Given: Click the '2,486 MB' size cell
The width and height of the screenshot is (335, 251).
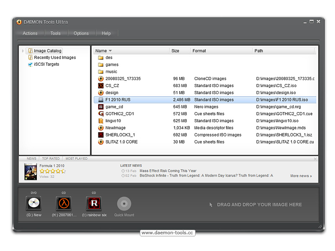Looking at the screenshot, I should (x=182, y=100).
